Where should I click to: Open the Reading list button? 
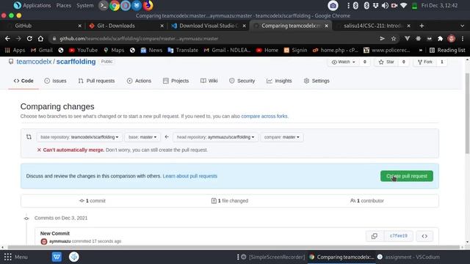(x=447, y=50)
